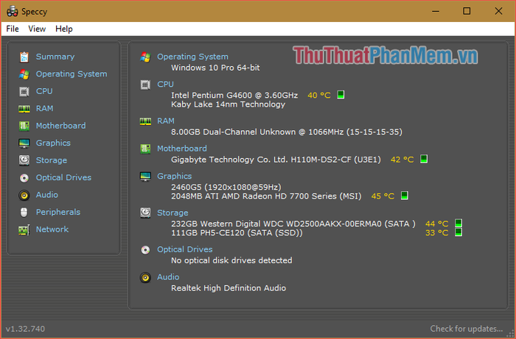The height and width of the screenshot is (339, 516).
Task: Click the Optical Drives disc sidebar icon
Action: pyautogui.click(x=24, y=178)
